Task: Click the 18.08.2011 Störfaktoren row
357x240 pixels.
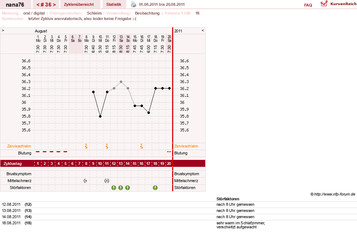Action: (178, 225)
